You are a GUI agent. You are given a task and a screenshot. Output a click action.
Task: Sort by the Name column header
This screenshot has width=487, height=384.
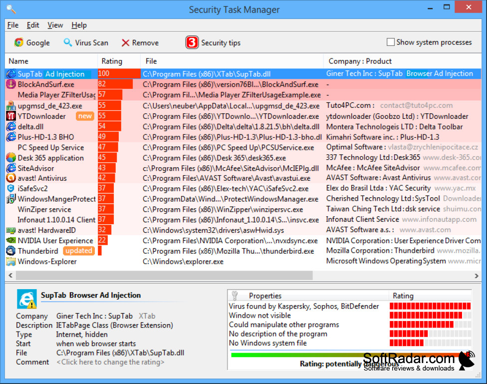tap(51, 61)
